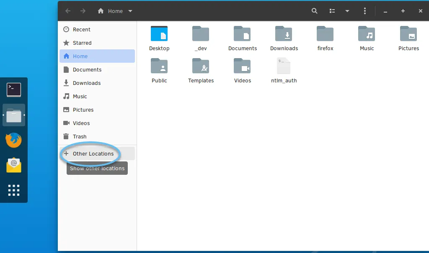Open the Show Applications grid in the dock

coord(14,190)
